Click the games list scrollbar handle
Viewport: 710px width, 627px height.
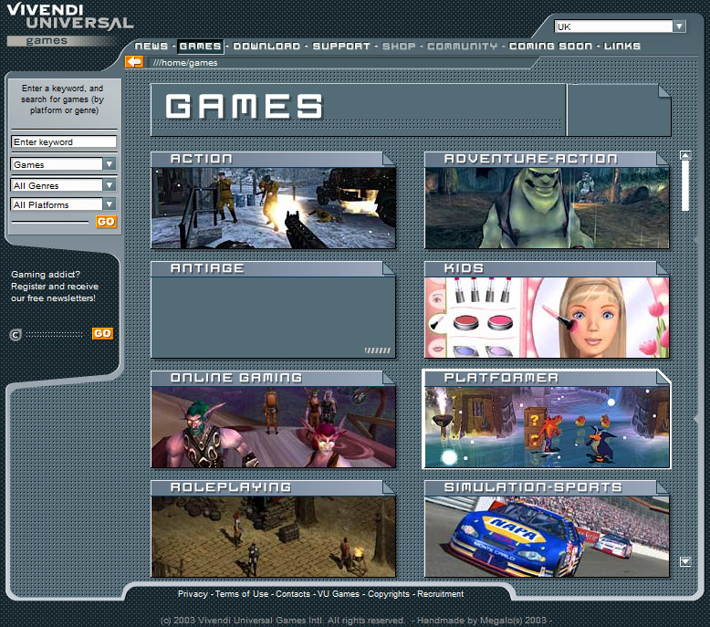[685, 186]
